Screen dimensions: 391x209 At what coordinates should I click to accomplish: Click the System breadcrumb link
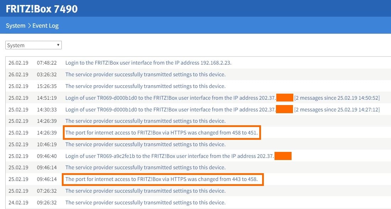[16, 26]
